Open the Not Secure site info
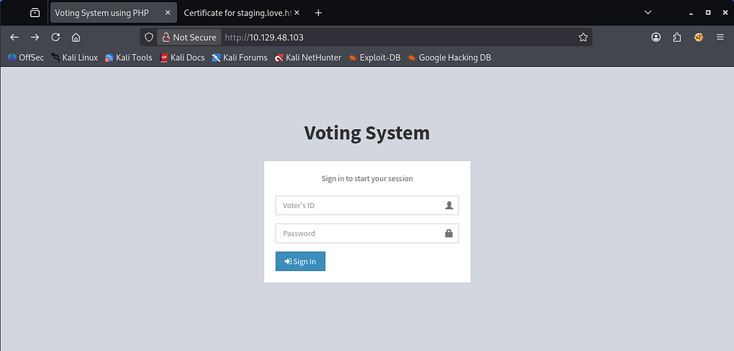This screenshot has width=734, height=351. coord(189,37)
